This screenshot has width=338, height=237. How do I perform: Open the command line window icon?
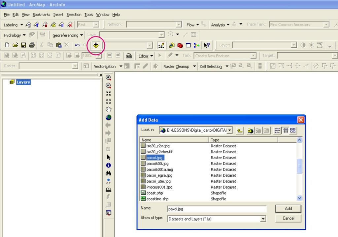tap(188, 45)
